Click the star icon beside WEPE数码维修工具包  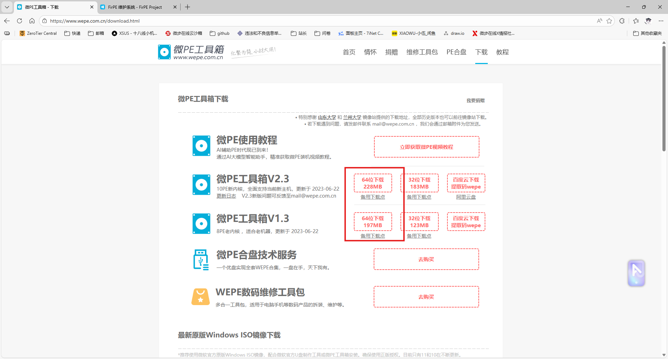click(x=200, y=297)
